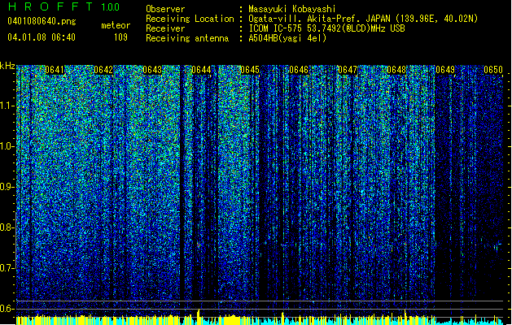Click the 0642 time marker
The width and height of the screenshot is (512, 325).
pos(103,70)
